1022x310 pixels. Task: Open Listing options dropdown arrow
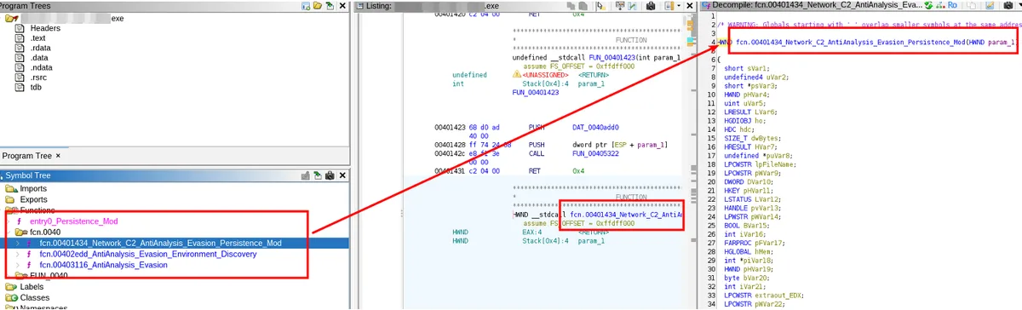pos(678,6)
